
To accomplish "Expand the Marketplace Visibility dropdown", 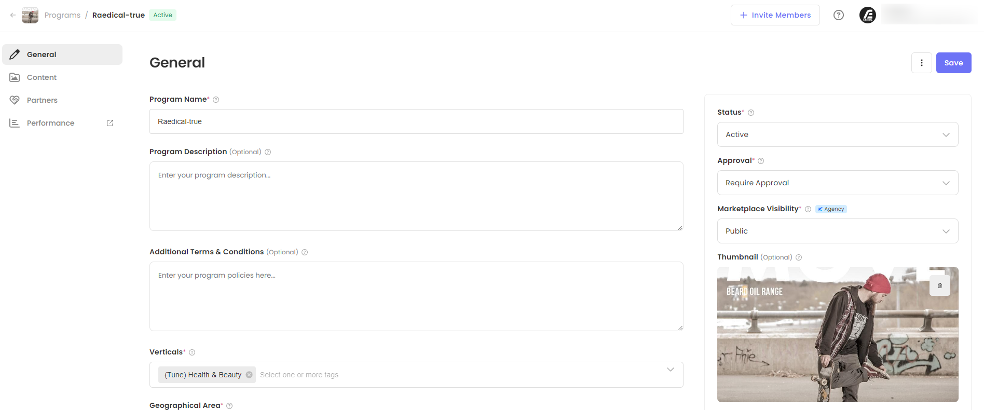I will [x=838, y=231].
